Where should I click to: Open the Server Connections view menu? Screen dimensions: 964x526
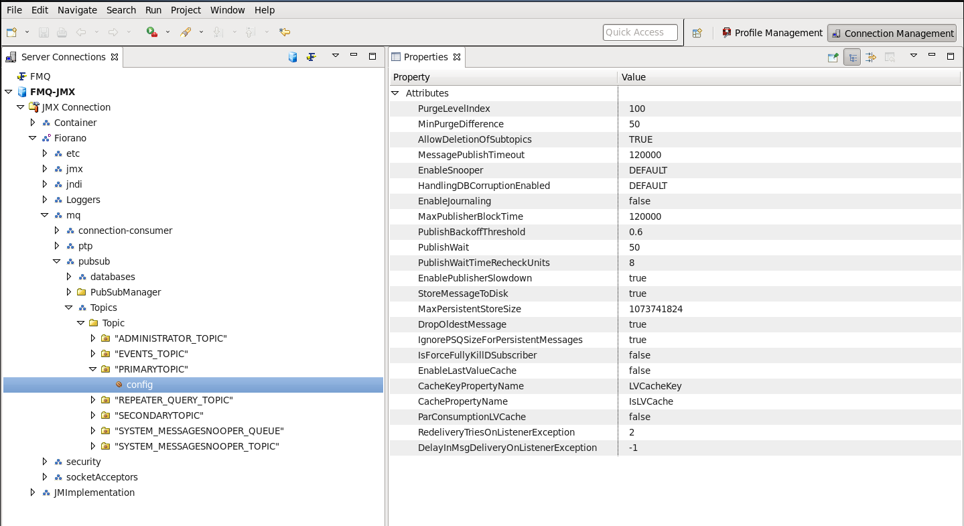click(336, 56)
